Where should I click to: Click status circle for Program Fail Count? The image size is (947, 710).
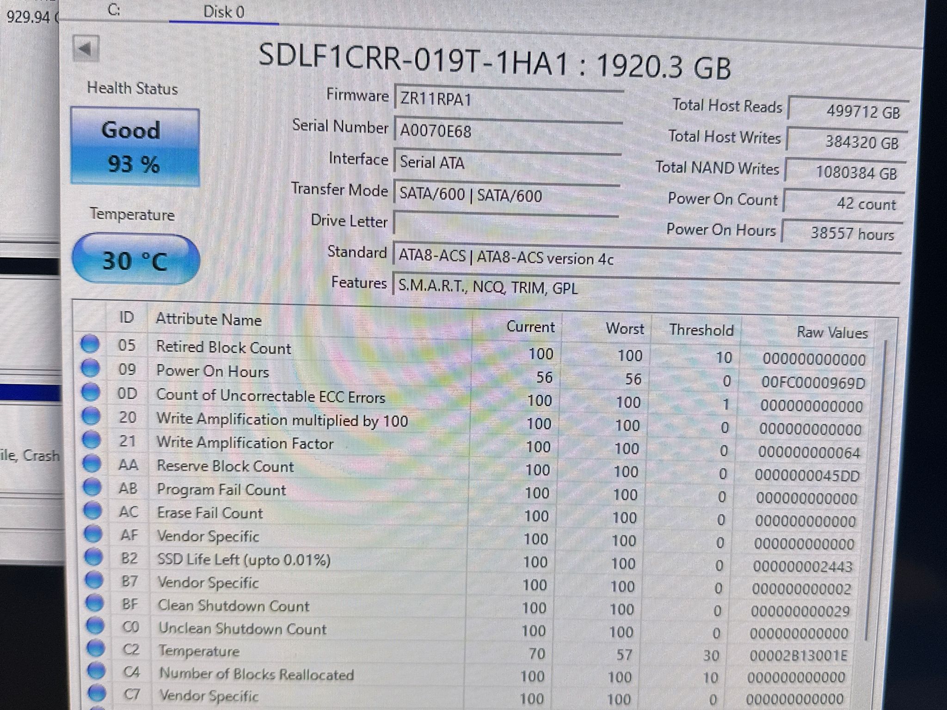(92, 487)
